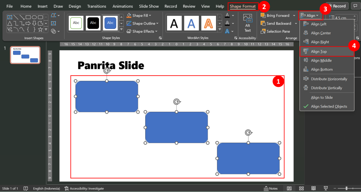Choose Align Center from the Align menu
This screenshot has height=192, width=361.
[327, 33]
